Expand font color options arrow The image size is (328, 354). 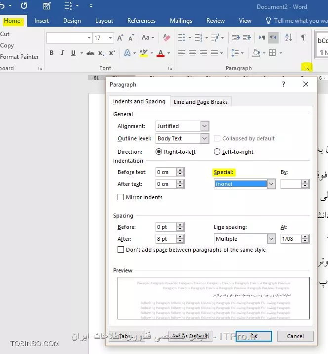tap(169, 53)
